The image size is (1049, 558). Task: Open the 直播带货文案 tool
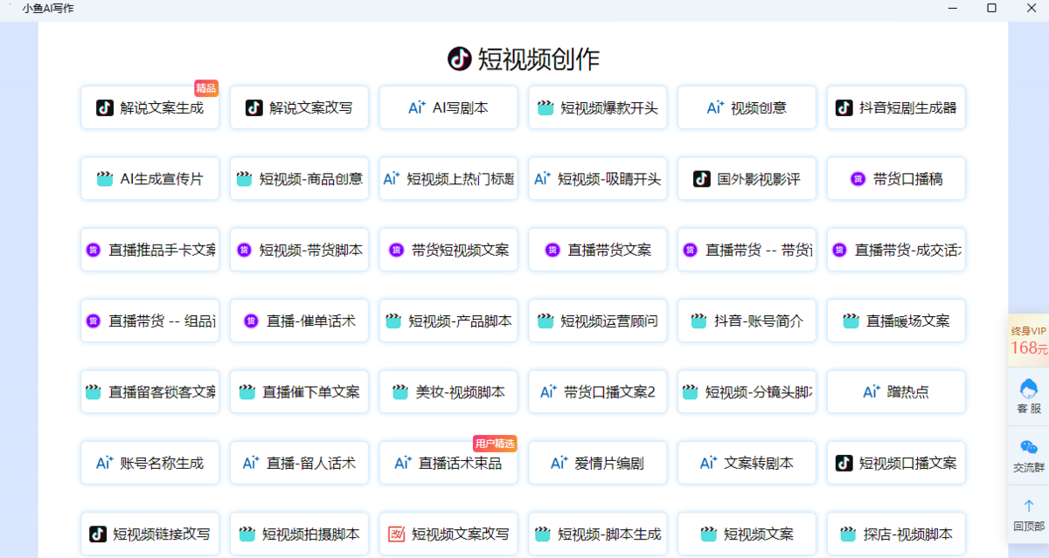(598, 250)
